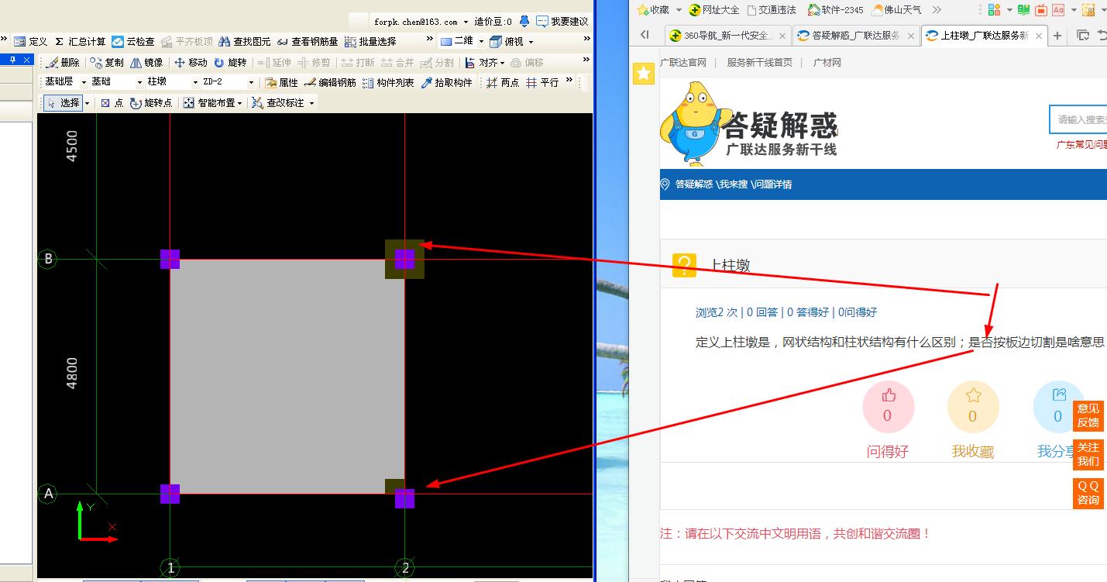
Task: Expand the 智能布置 smart layout dropdown
Action: [239, 103]
